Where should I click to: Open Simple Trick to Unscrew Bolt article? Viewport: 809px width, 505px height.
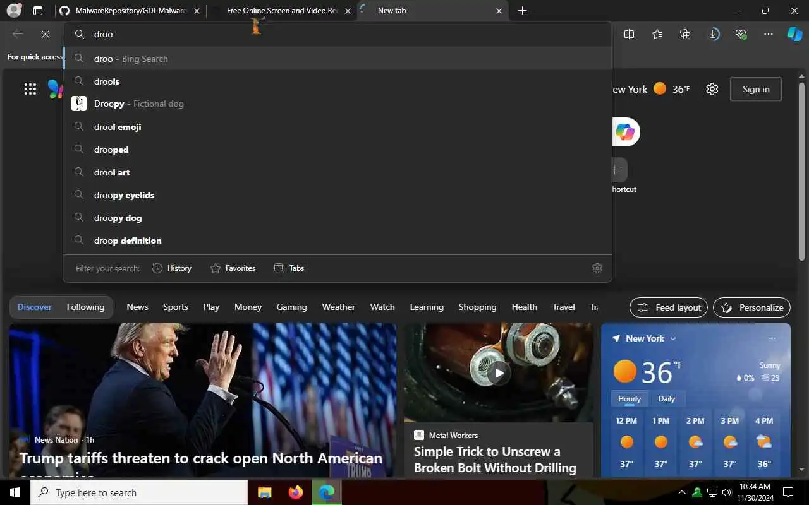495,460
